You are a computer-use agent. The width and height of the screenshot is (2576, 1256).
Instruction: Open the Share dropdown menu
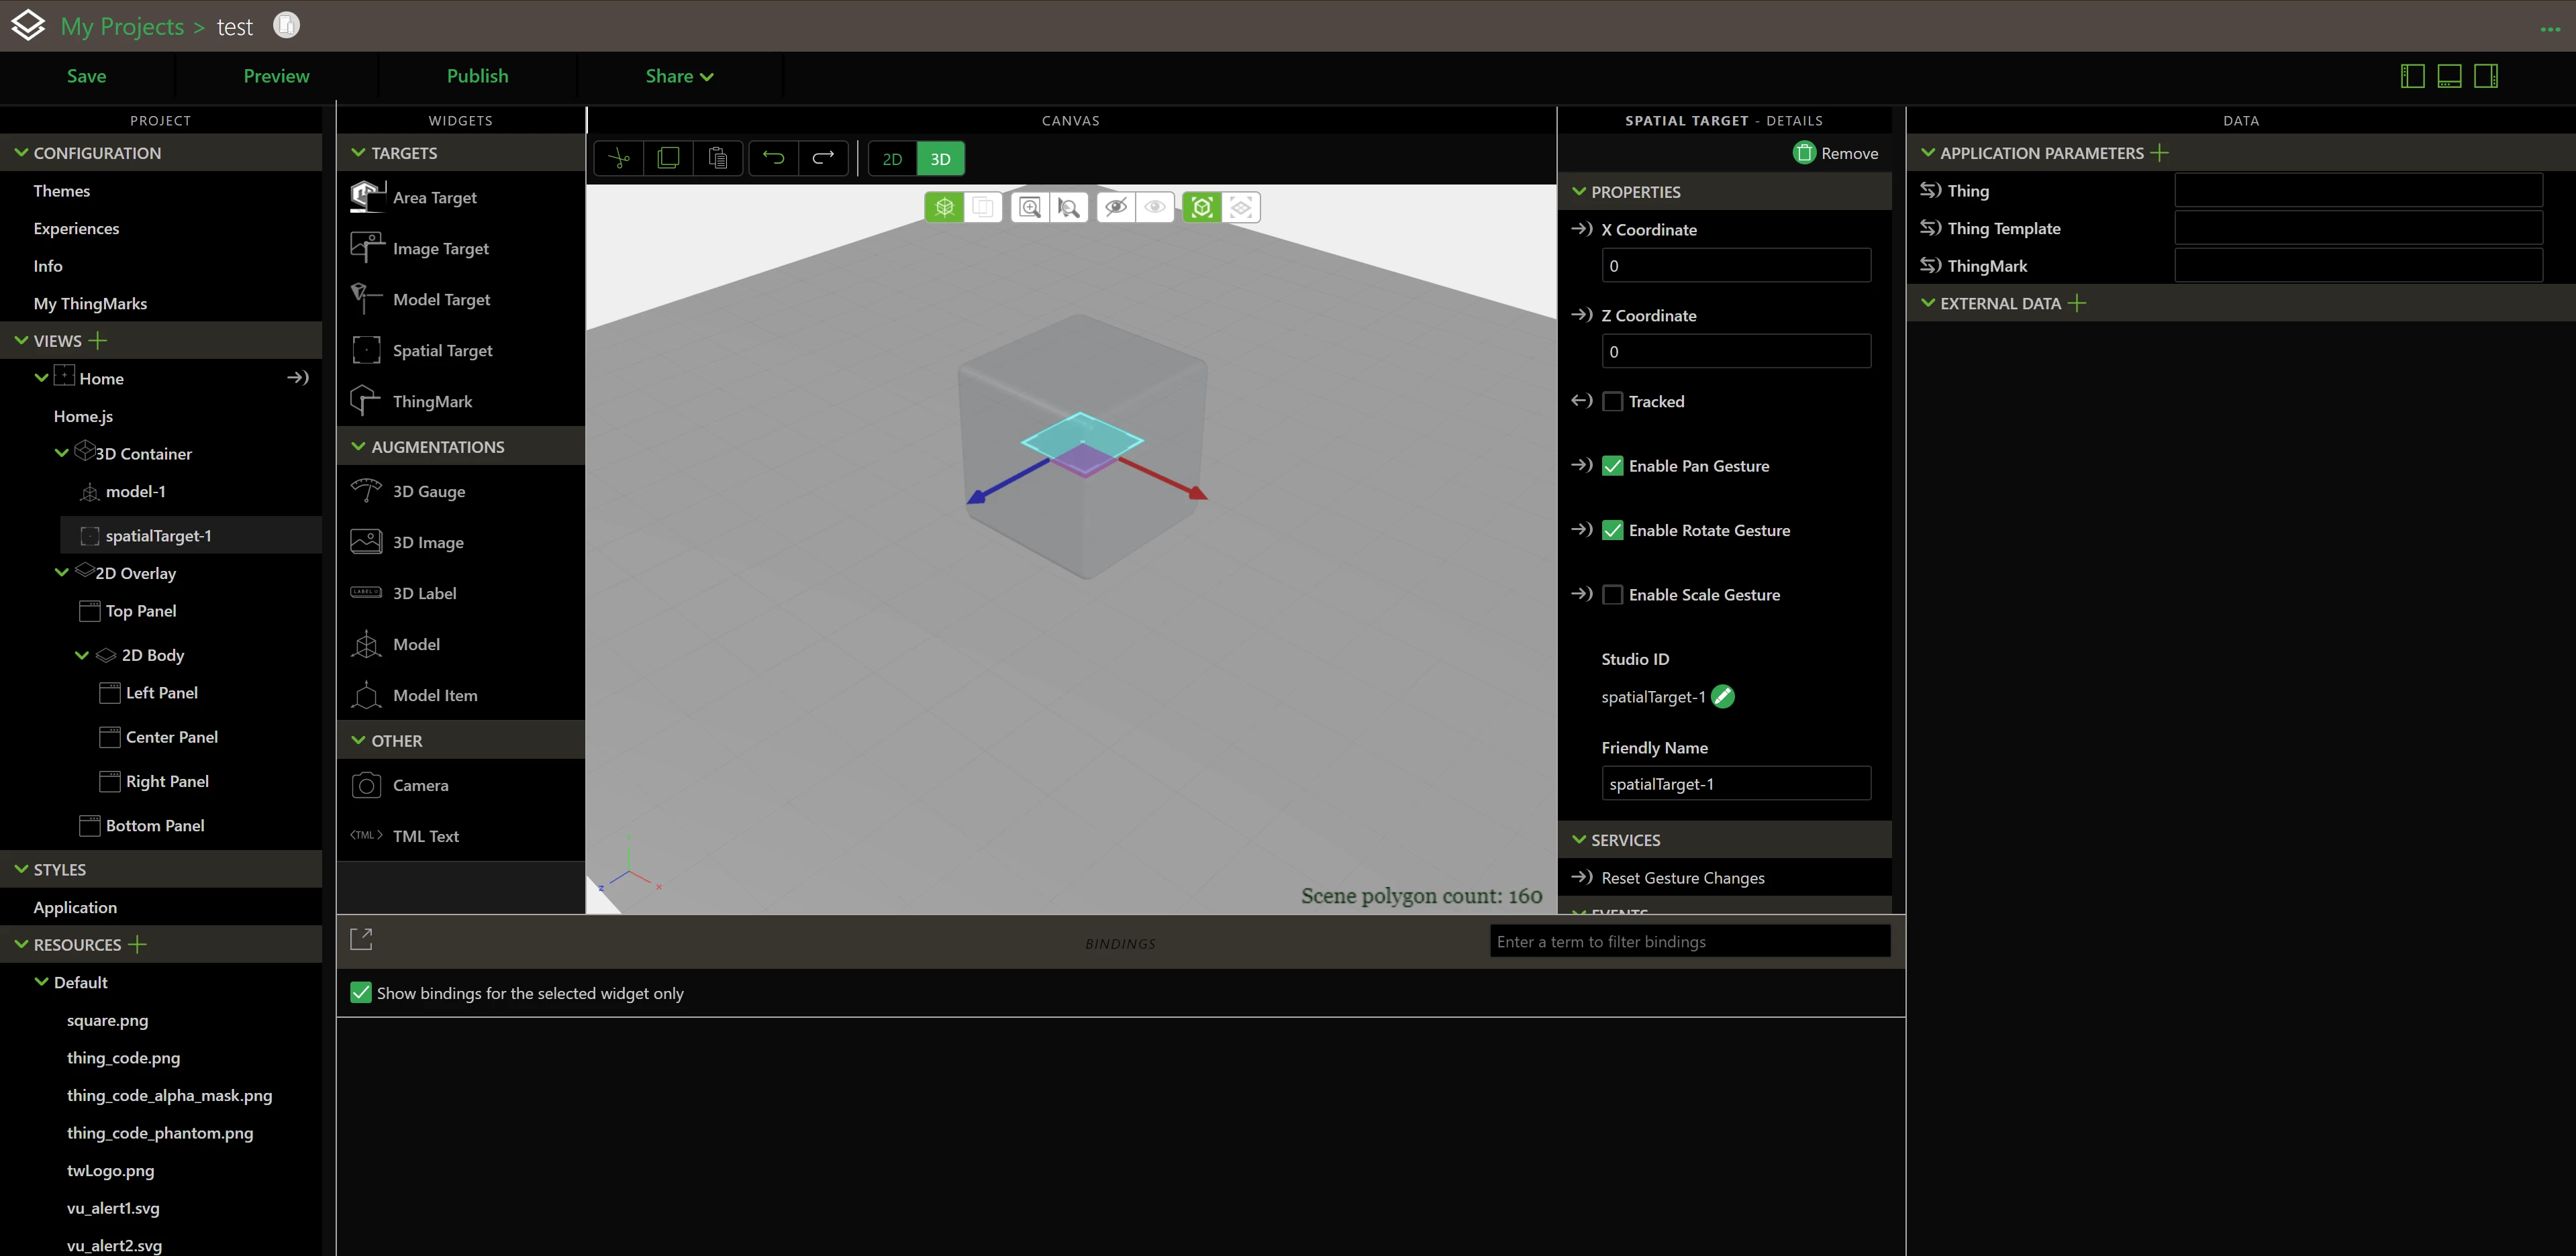[679, 76]
